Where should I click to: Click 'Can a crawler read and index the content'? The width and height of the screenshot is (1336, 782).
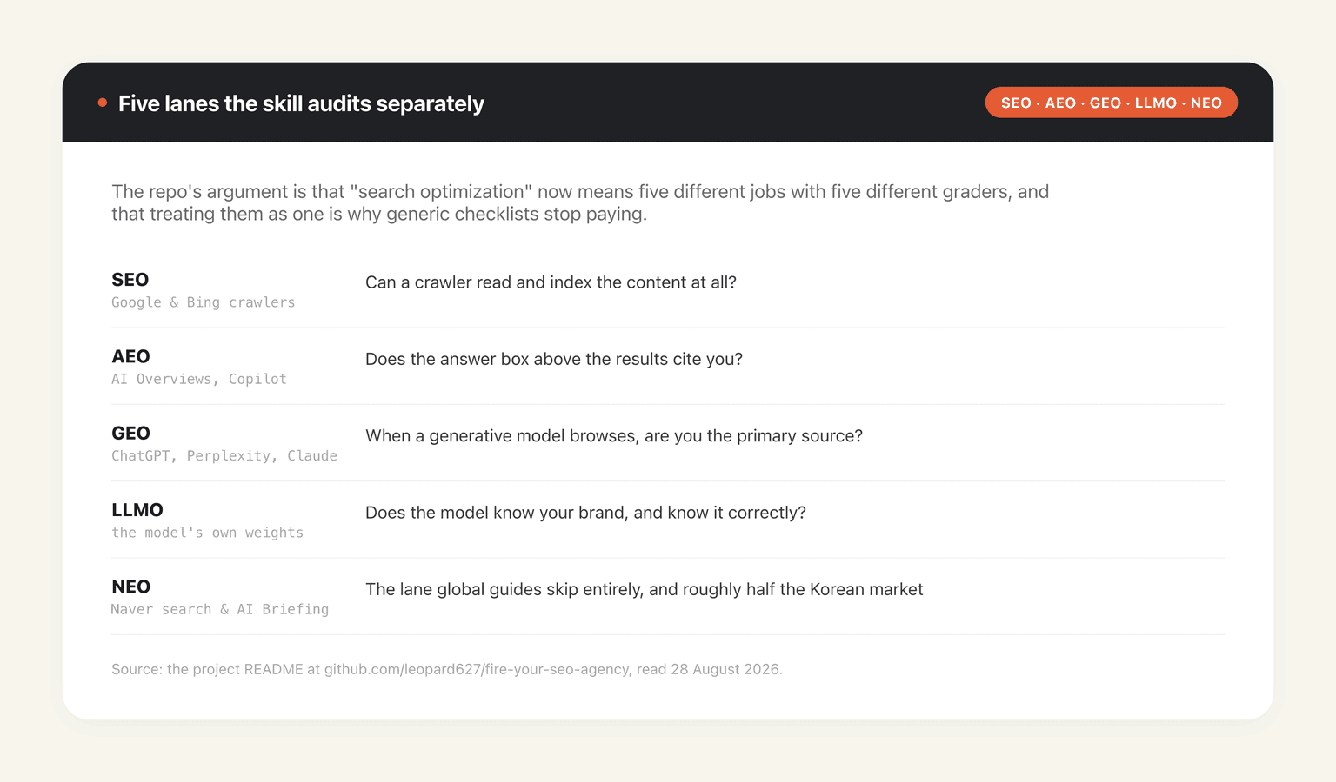pyautogui.click(x=551, y=282)
